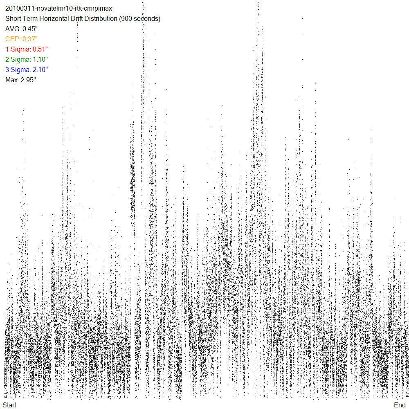409x409 pixels.
Task: Click the value 2.10" beside 3 Sigma
Action: coord(40,70)
